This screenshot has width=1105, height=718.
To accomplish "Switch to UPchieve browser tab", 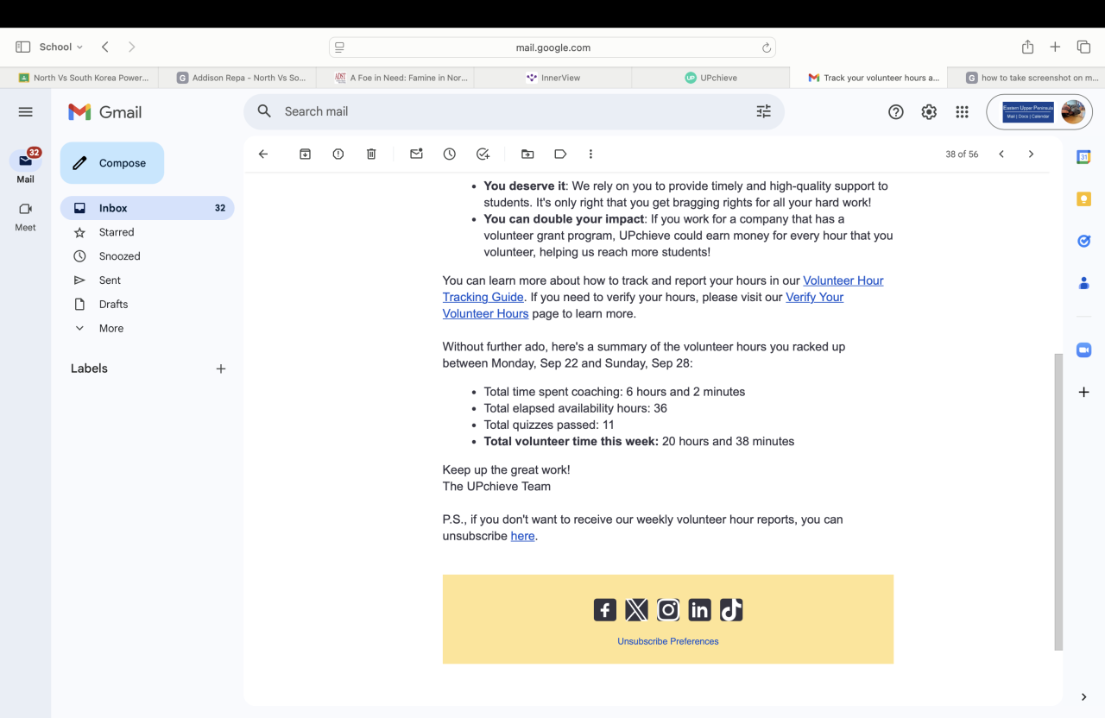I will coord(711,78).
